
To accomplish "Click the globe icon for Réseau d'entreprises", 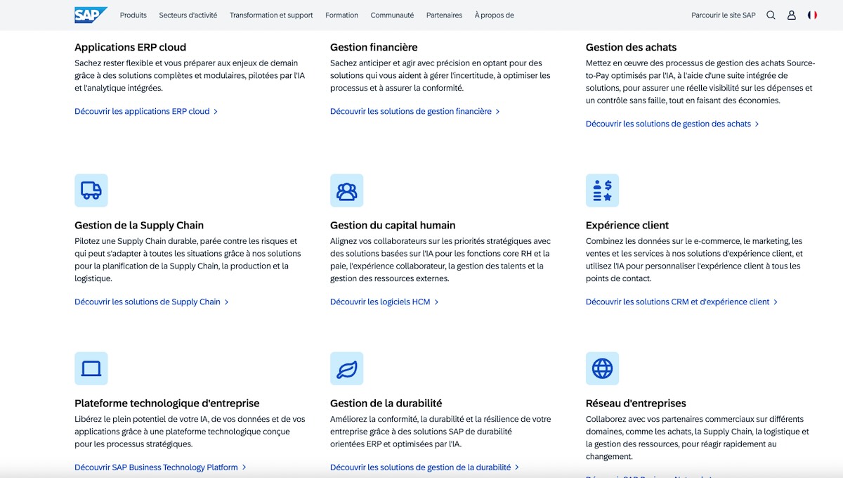I will (x=602, y=368).
